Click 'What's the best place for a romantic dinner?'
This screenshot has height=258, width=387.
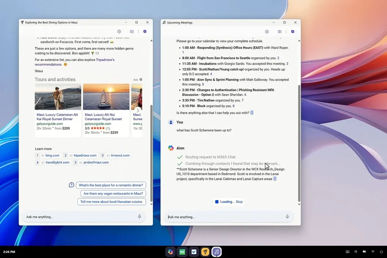(111, 185)
